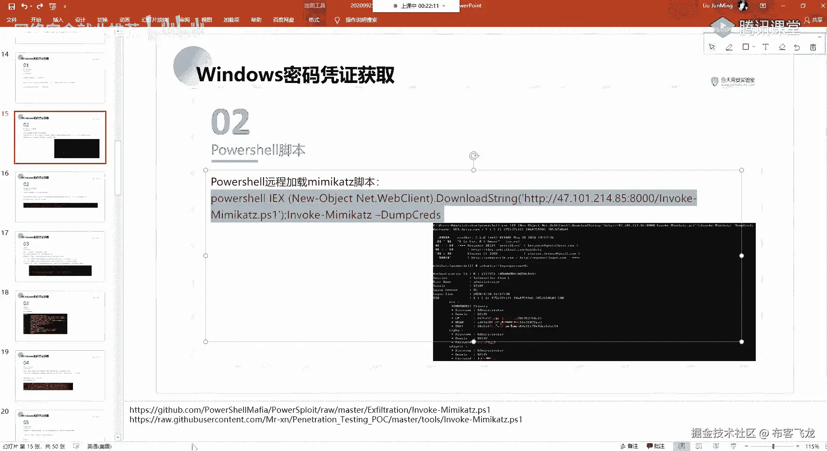Click the lightbulb Tell Me icon
827x451 pixels.
point(337,20)
